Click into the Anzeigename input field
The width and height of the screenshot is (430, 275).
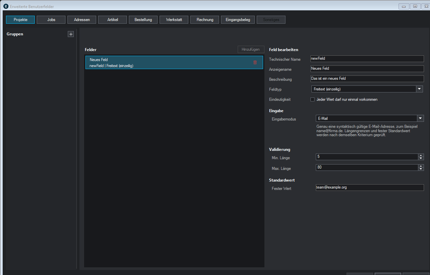point(367,69)
